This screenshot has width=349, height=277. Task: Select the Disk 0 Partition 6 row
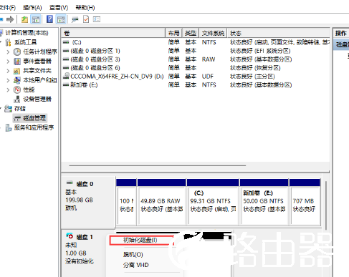click(x=196, y=68)
